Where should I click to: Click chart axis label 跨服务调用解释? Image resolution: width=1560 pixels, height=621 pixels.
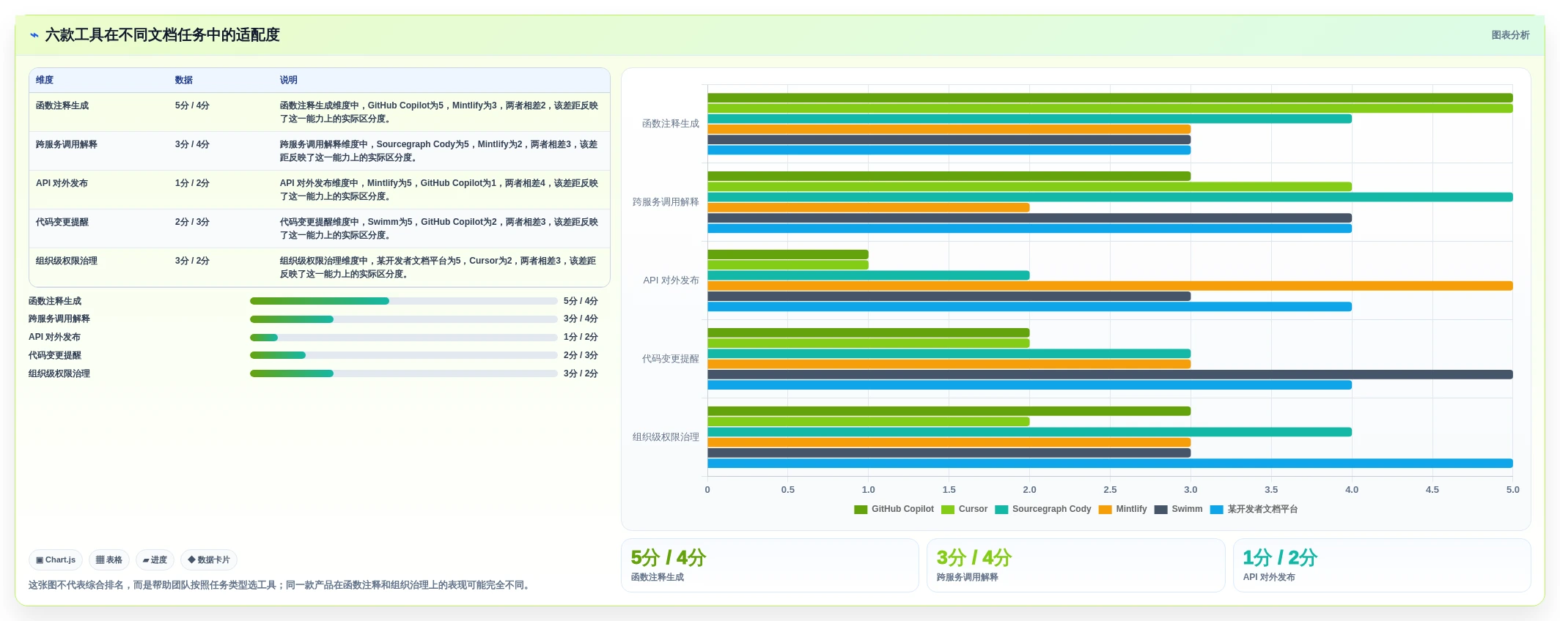point(666,202)
